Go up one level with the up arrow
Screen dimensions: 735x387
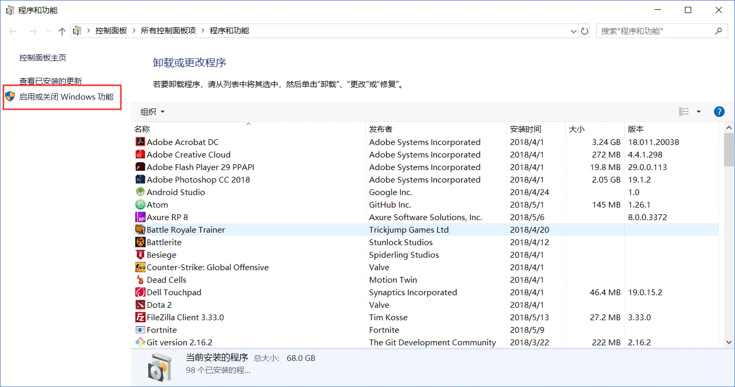[x=62, y=31]
